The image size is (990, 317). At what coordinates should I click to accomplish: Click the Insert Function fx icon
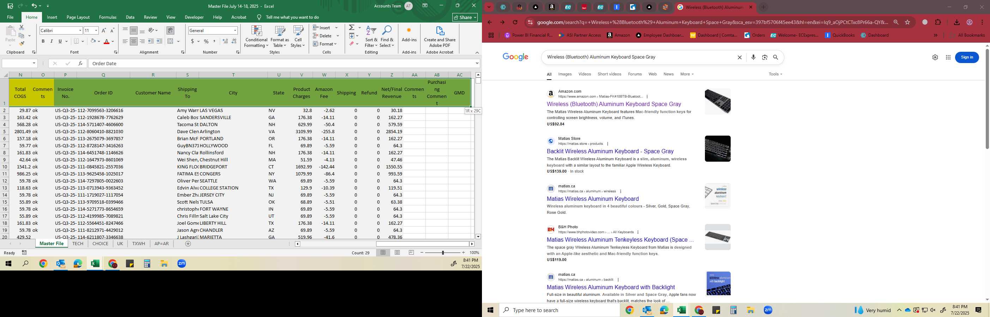click(80, 63)
